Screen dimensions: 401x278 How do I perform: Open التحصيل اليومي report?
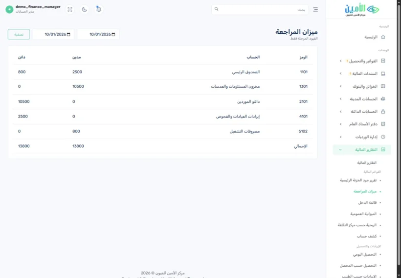point(365,254)
